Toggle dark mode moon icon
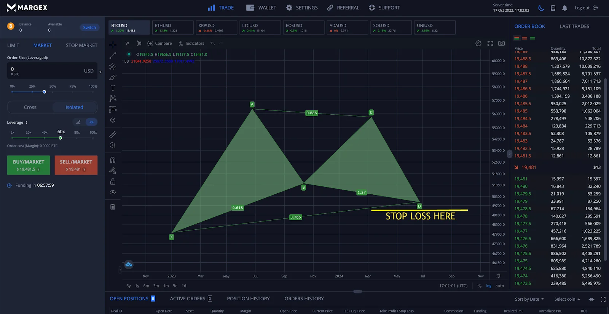Screen dimensions: 609x314 541,8
